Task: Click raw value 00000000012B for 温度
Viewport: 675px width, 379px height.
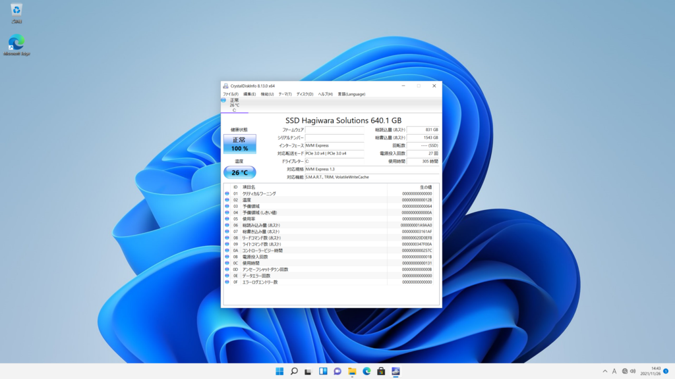Action: click(417, 200)
